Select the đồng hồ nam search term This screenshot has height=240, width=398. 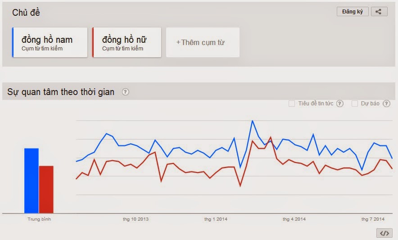[x=50, y=42]
